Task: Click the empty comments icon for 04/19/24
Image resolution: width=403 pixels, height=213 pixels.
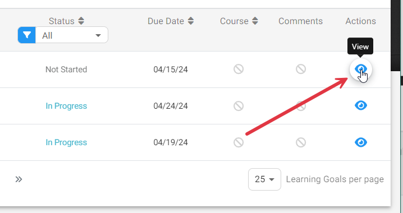Action: click(x=301, y=142)
